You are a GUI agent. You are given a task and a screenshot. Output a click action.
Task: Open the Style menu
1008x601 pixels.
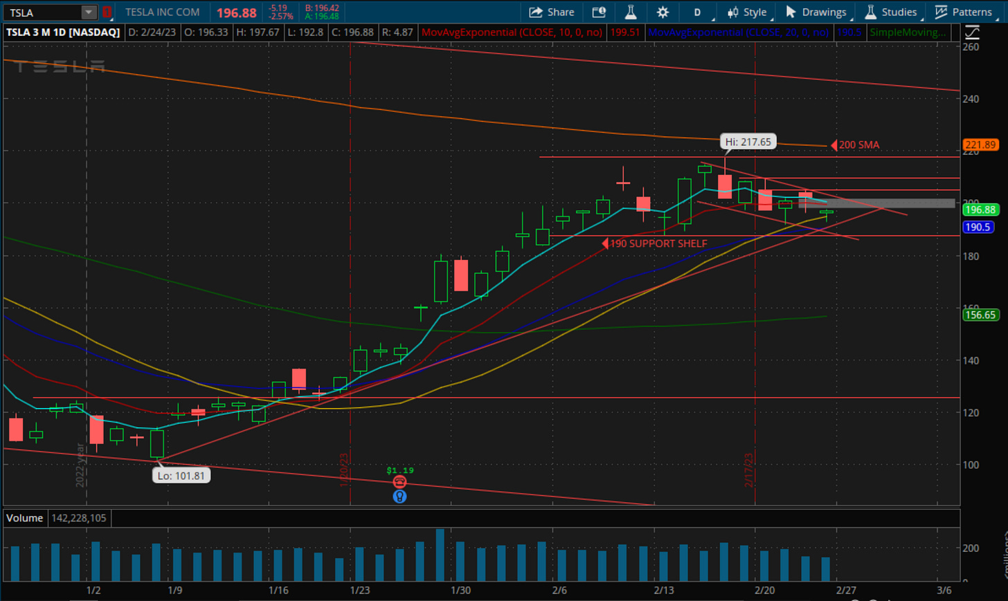click(747, 12)
